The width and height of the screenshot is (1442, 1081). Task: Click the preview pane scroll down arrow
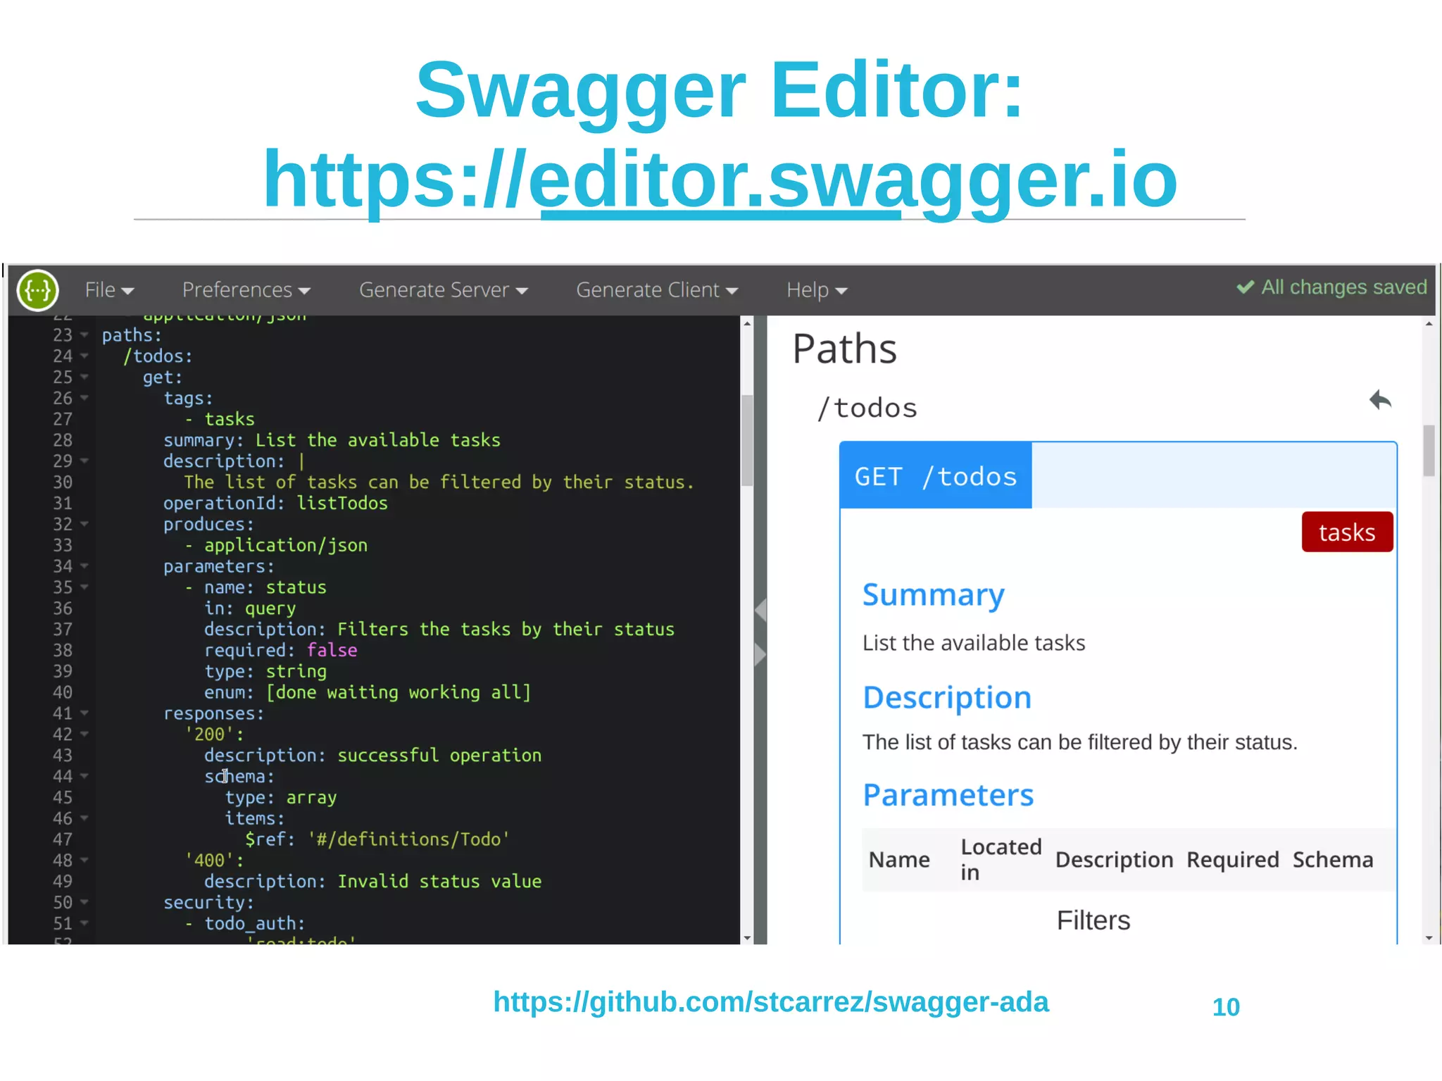[1429, 937]
